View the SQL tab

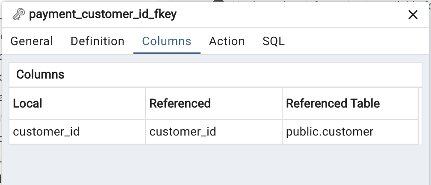(274, 41)
